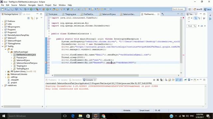Open the Run button dropdown arrow
This screenshot has width=213, height=119.
34,9
